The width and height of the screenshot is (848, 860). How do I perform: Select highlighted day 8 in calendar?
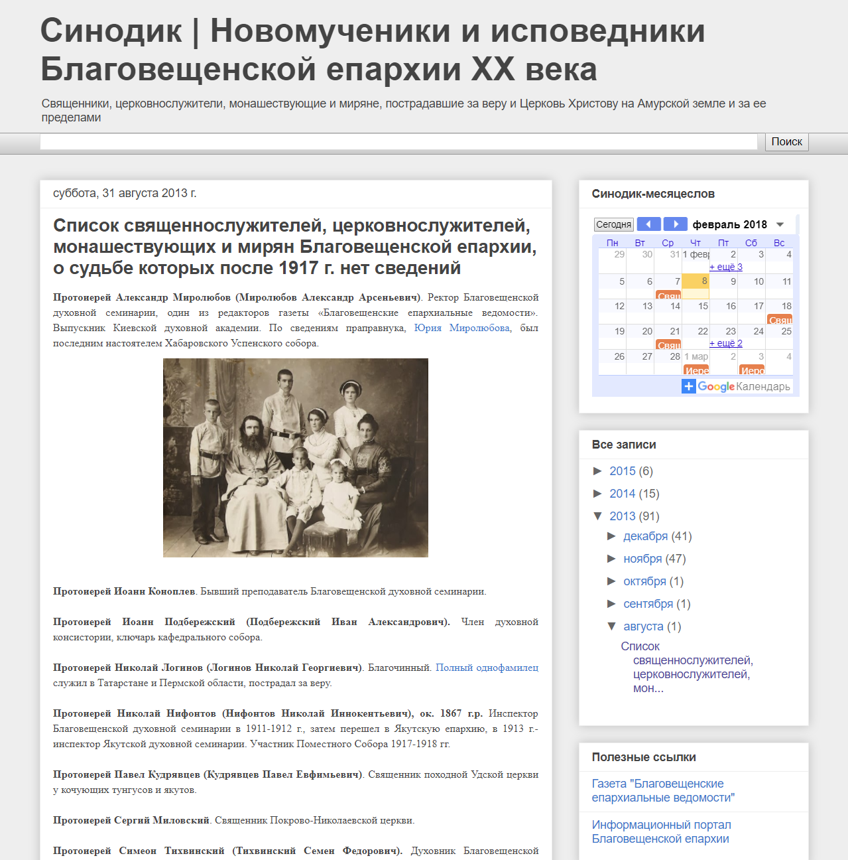tap(696, 282)
